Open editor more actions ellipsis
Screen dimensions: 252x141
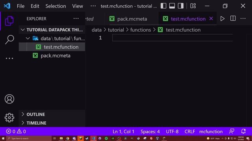click(x=243, y=18)
